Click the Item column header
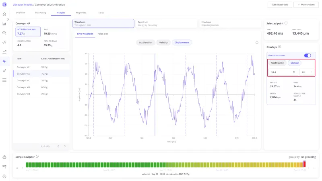322x181 pixels. (19, 59)
